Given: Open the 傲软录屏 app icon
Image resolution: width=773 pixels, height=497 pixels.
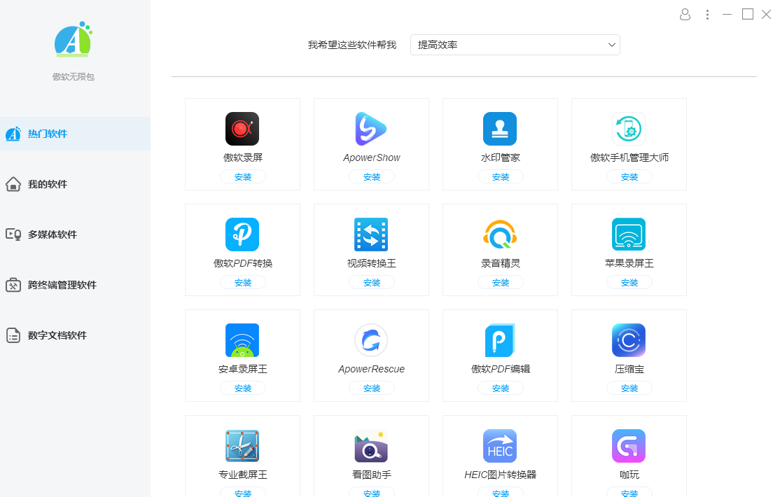Looking at the screenshot, I should (x=242, y=129).
